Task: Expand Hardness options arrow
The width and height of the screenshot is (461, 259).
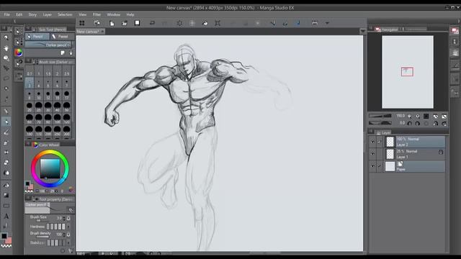Action: [x=68, y=227]
